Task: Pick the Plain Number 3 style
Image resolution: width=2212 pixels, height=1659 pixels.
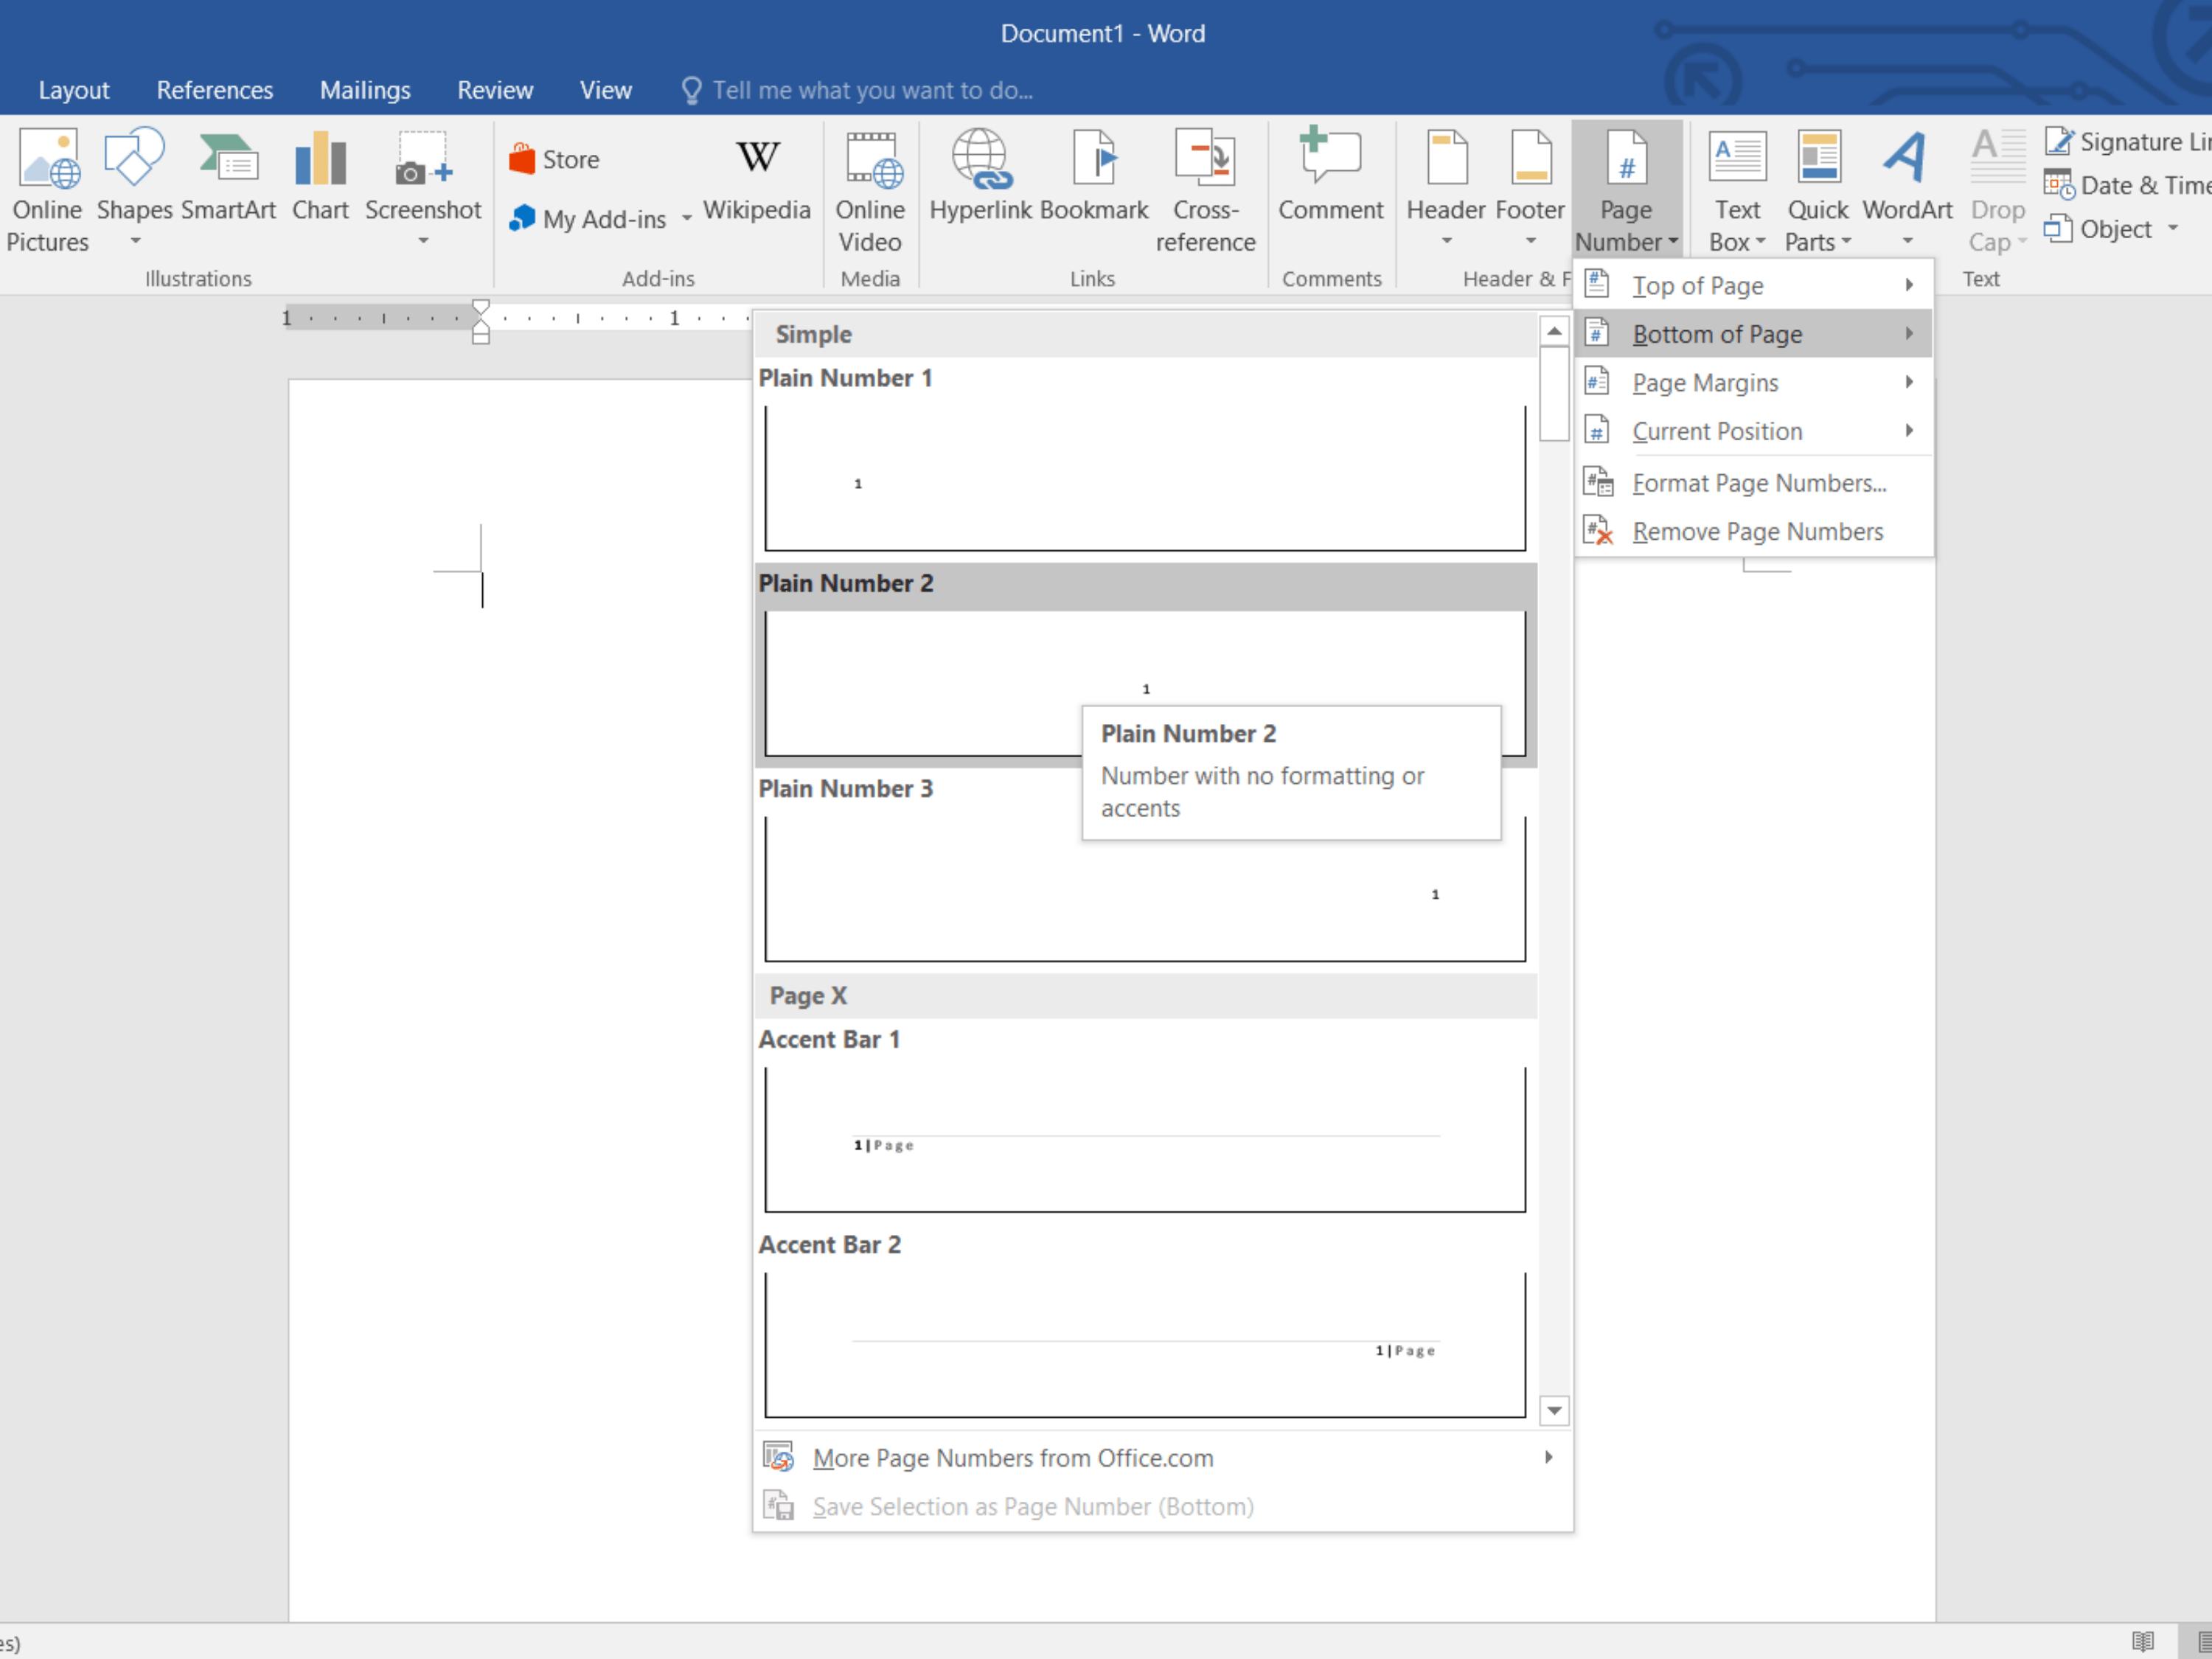Action: point(1146,870)
